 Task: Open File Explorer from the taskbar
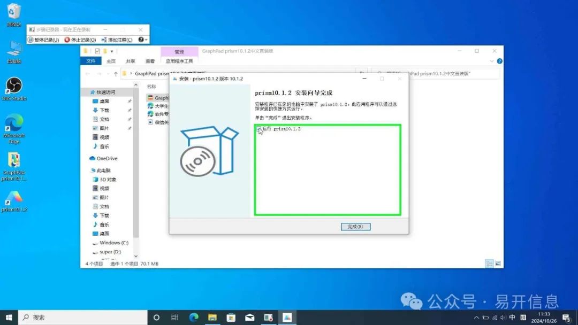point(212,318)
